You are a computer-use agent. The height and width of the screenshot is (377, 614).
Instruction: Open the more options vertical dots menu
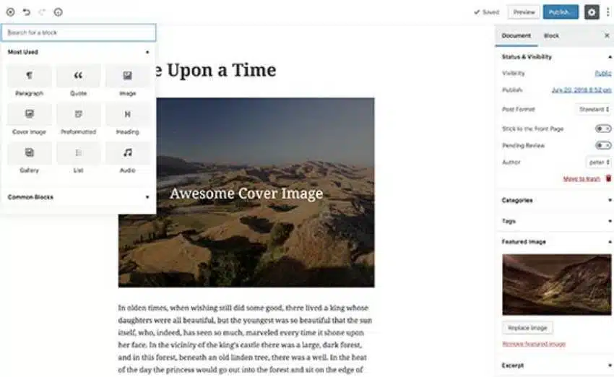point(607,12)
